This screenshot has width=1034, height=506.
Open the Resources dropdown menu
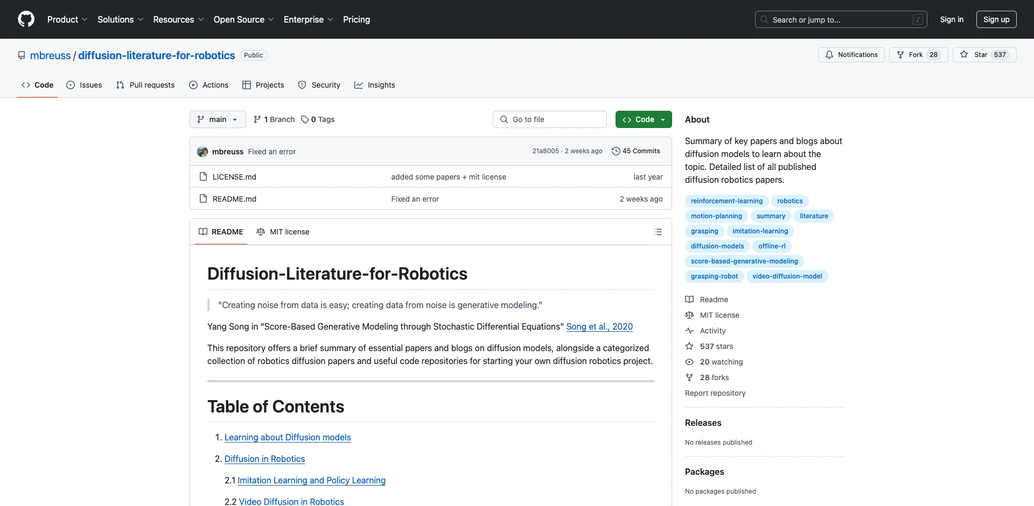tap(178, 19)
